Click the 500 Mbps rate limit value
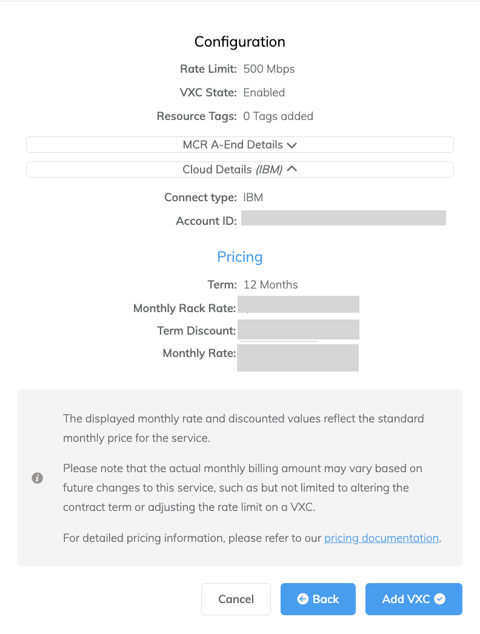 (x=269, y=69)
